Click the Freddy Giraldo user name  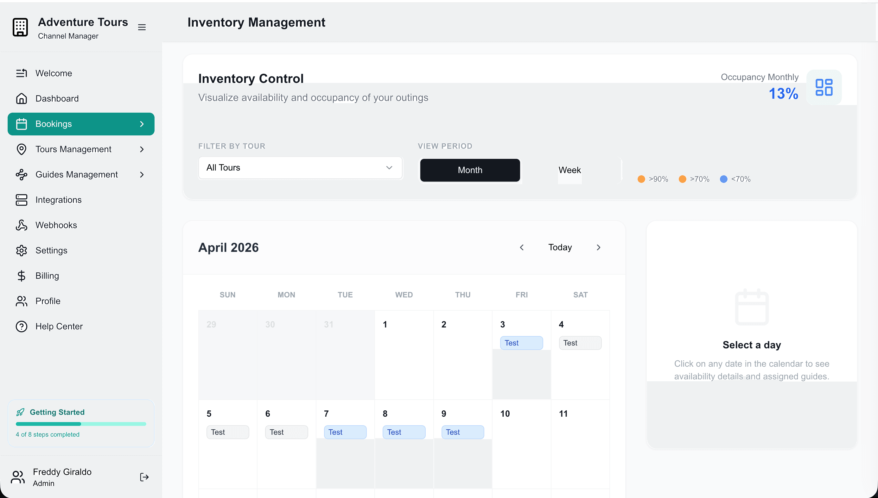(62, 472)
